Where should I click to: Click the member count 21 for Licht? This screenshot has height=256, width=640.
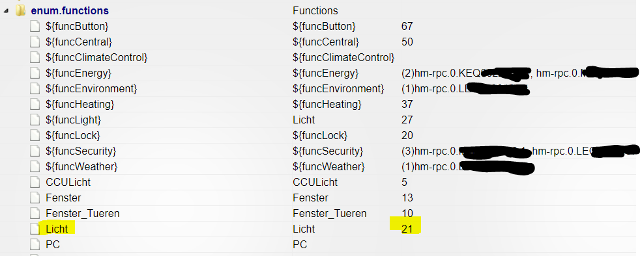[x=407, y=229]
